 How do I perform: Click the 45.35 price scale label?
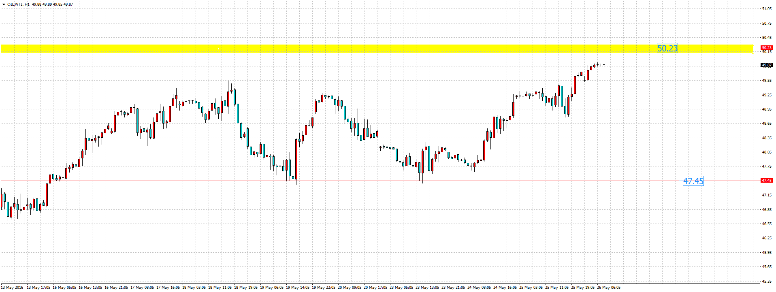click(766, 281)
